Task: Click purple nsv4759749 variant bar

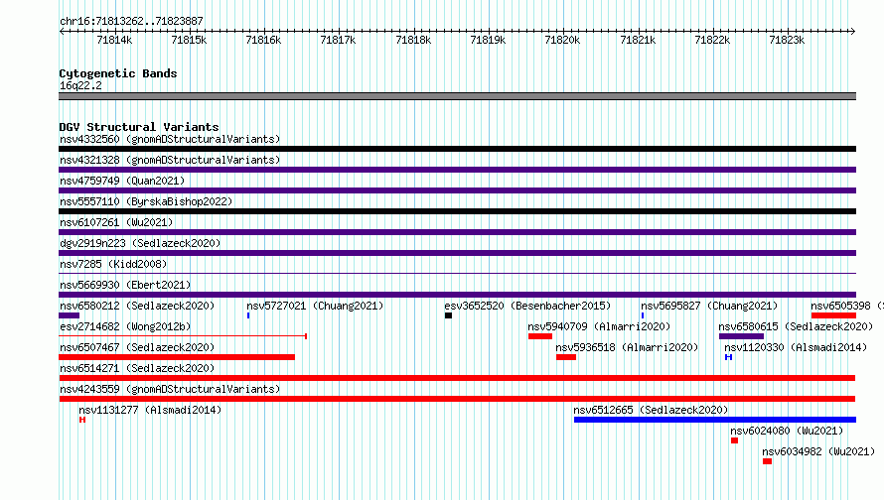Action: click(x=457, y=190)
